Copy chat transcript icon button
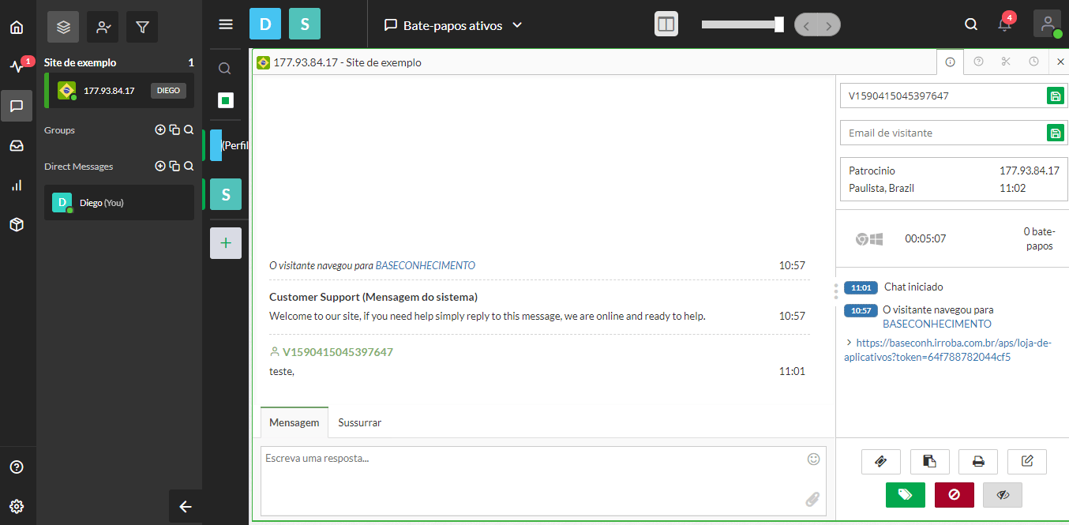The image size is (1069, 525). coord(929,462)
